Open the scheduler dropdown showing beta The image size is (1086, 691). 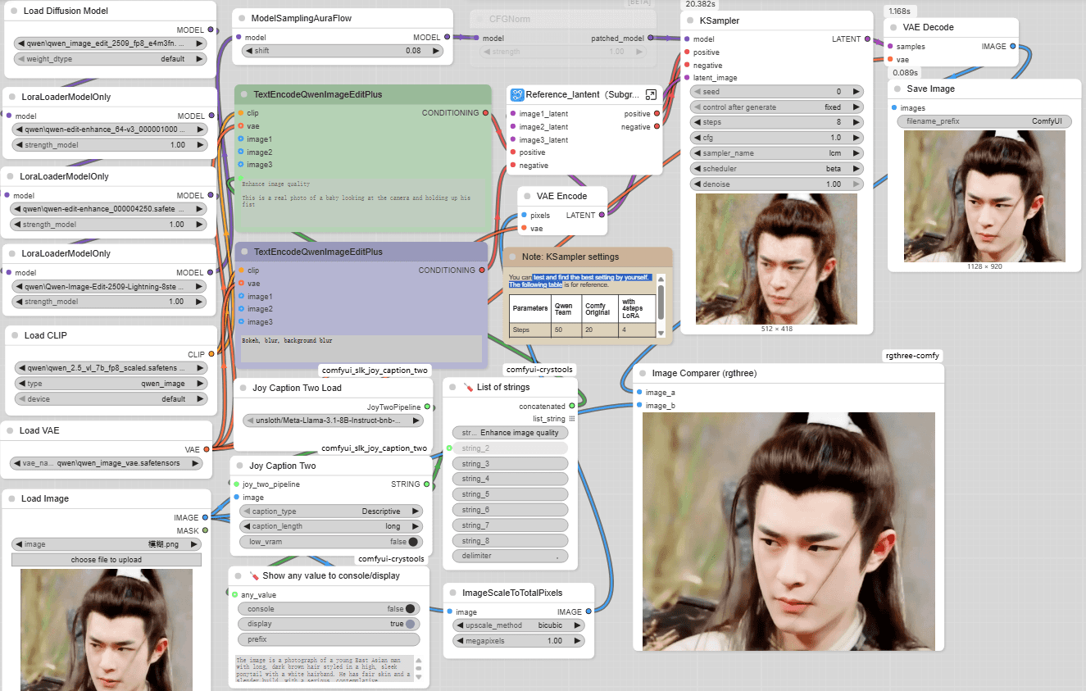coord(776,169)
